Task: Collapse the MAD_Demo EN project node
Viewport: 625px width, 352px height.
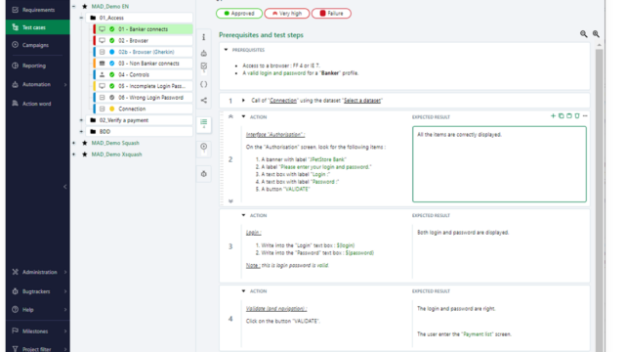Action: click(74, 7)
